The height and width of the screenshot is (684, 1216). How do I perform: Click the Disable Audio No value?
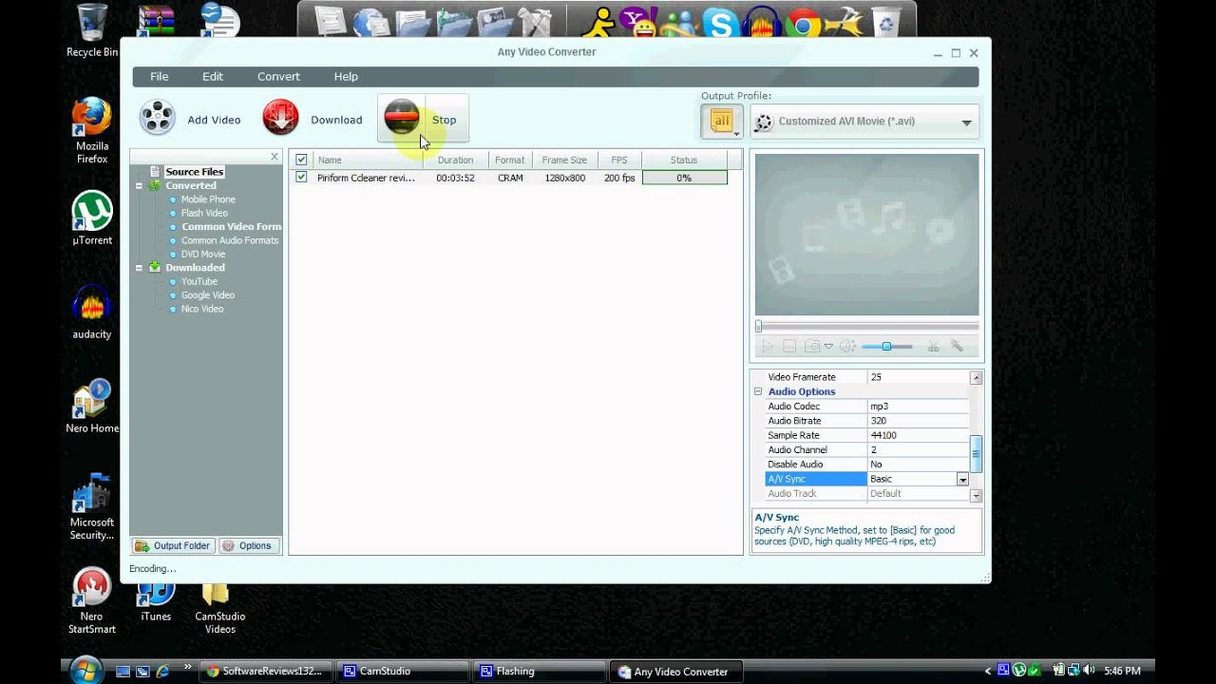coord(918,465)
